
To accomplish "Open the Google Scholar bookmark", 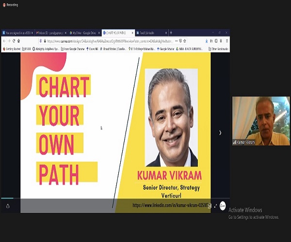I will 165,49.
